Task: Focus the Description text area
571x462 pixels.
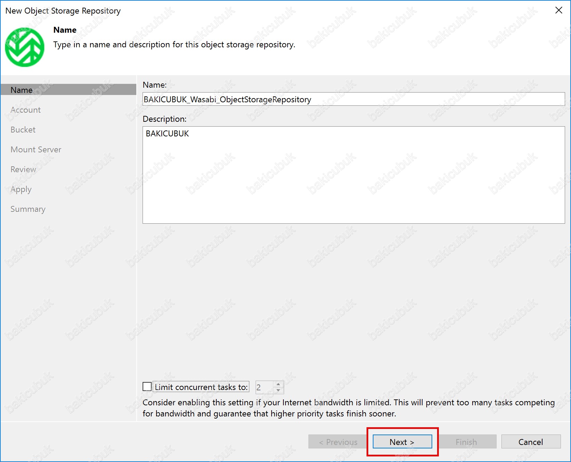Action: [353, 175]
